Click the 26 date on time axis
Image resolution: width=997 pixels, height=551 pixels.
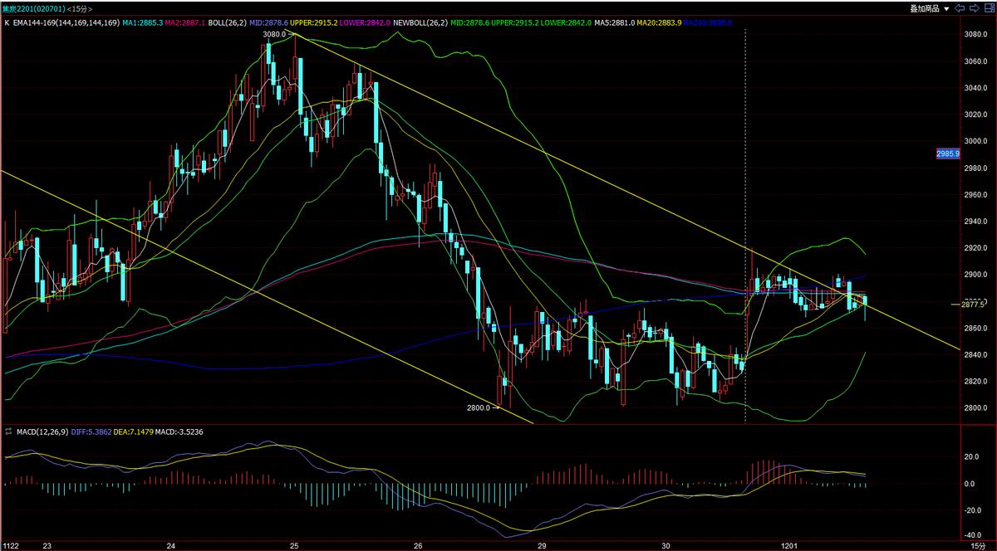point(418,545)
